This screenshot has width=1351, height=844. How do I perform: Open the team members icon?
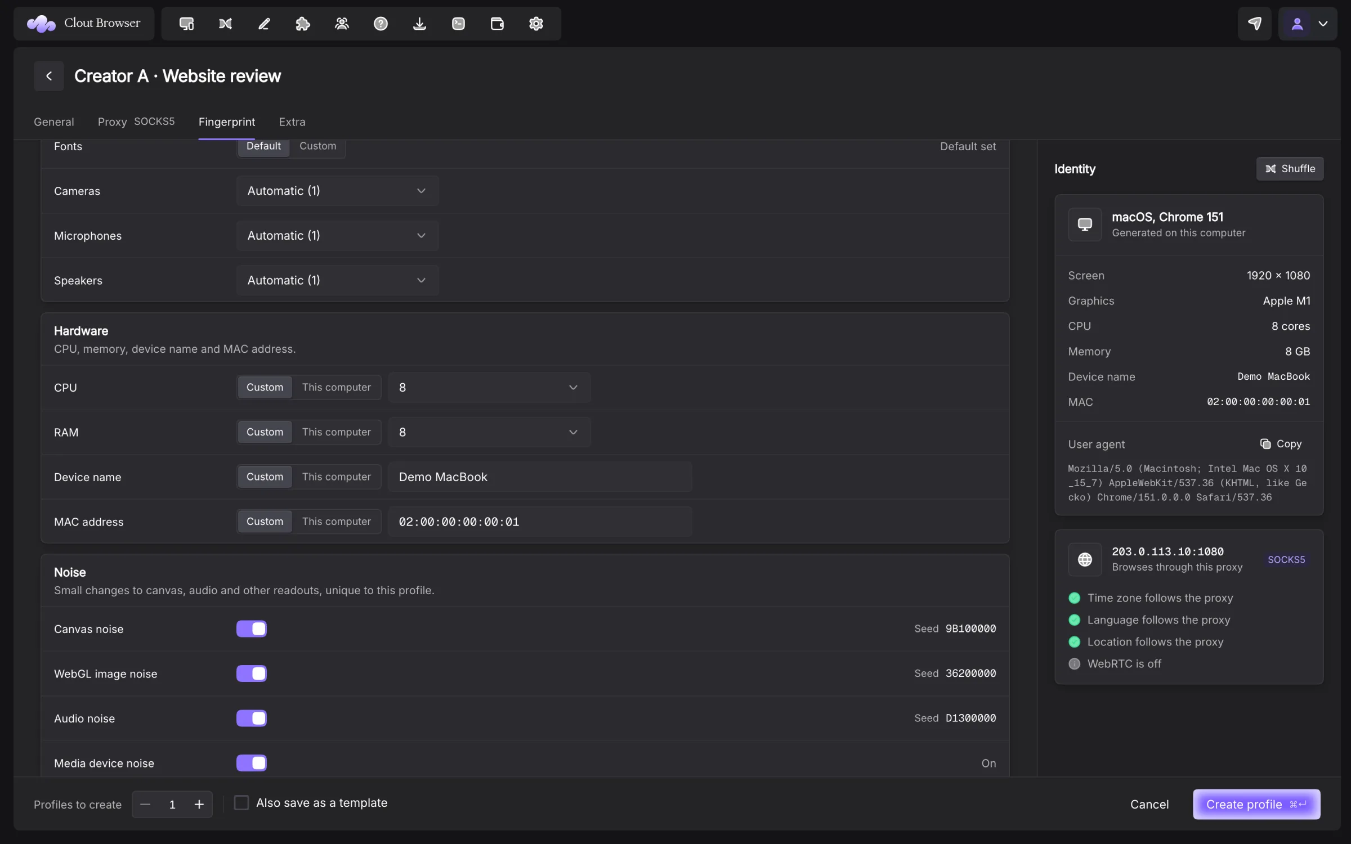click(x=342, y=24)
